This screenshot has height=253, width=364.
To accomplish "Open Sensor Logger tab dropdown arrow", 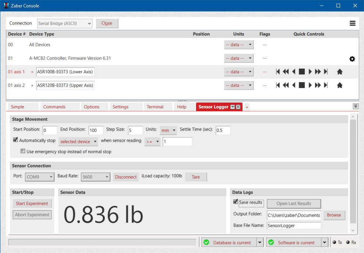I will (233, 107).
